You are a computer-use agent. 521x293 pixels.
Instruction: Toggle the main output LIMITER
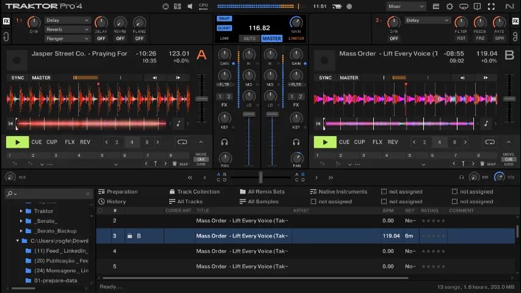pos(296,38)
